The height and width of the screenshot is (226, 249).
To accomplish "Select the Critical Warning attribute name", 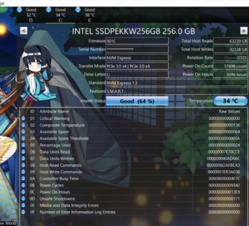I will [x=54, y=118].
